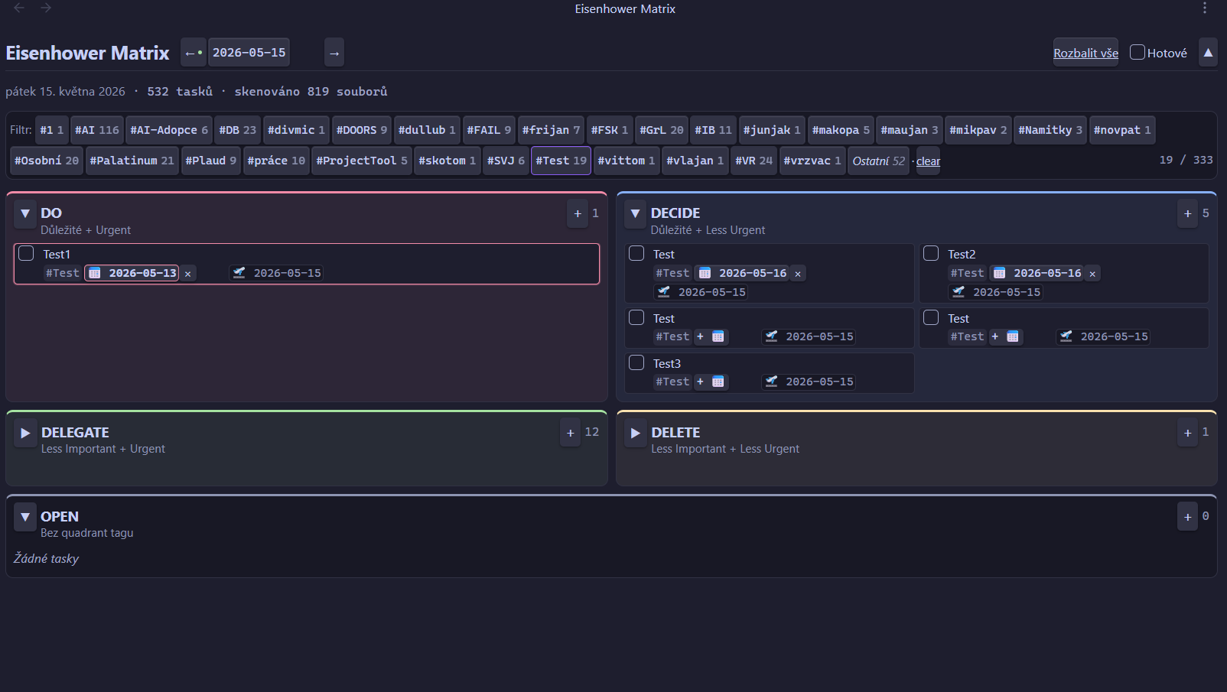Collapse the DECIDE quadrant

[x=635, y=214]
